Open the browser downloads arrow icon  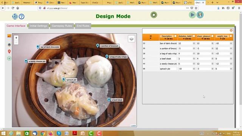[x=218, y=8]
